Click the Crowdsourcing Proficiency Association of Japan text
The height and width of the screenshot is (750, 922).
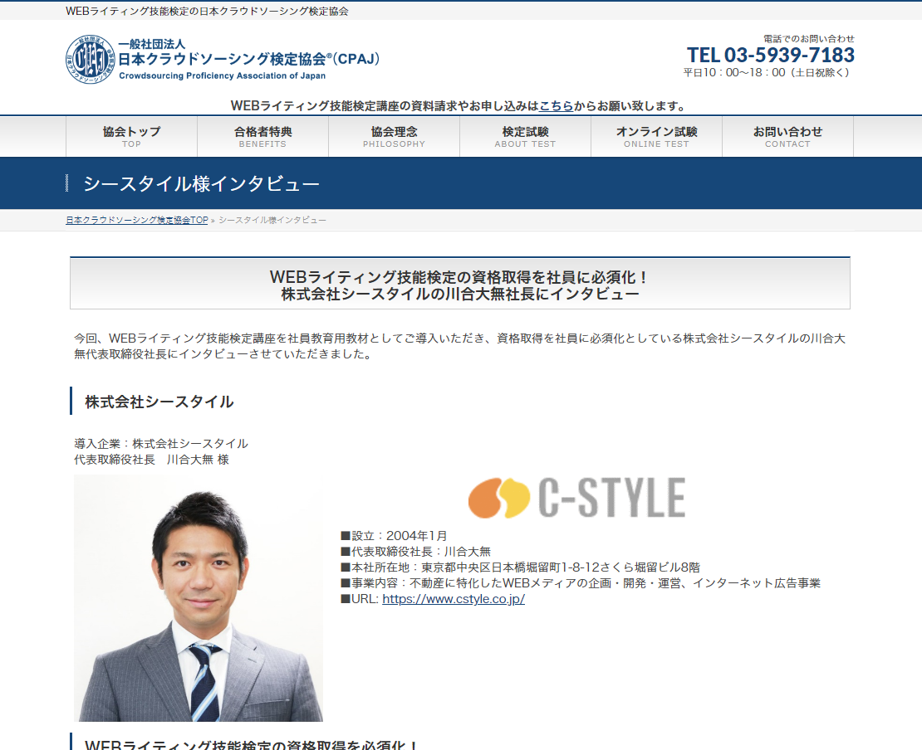pyautogui.click(x=223, y=75)
